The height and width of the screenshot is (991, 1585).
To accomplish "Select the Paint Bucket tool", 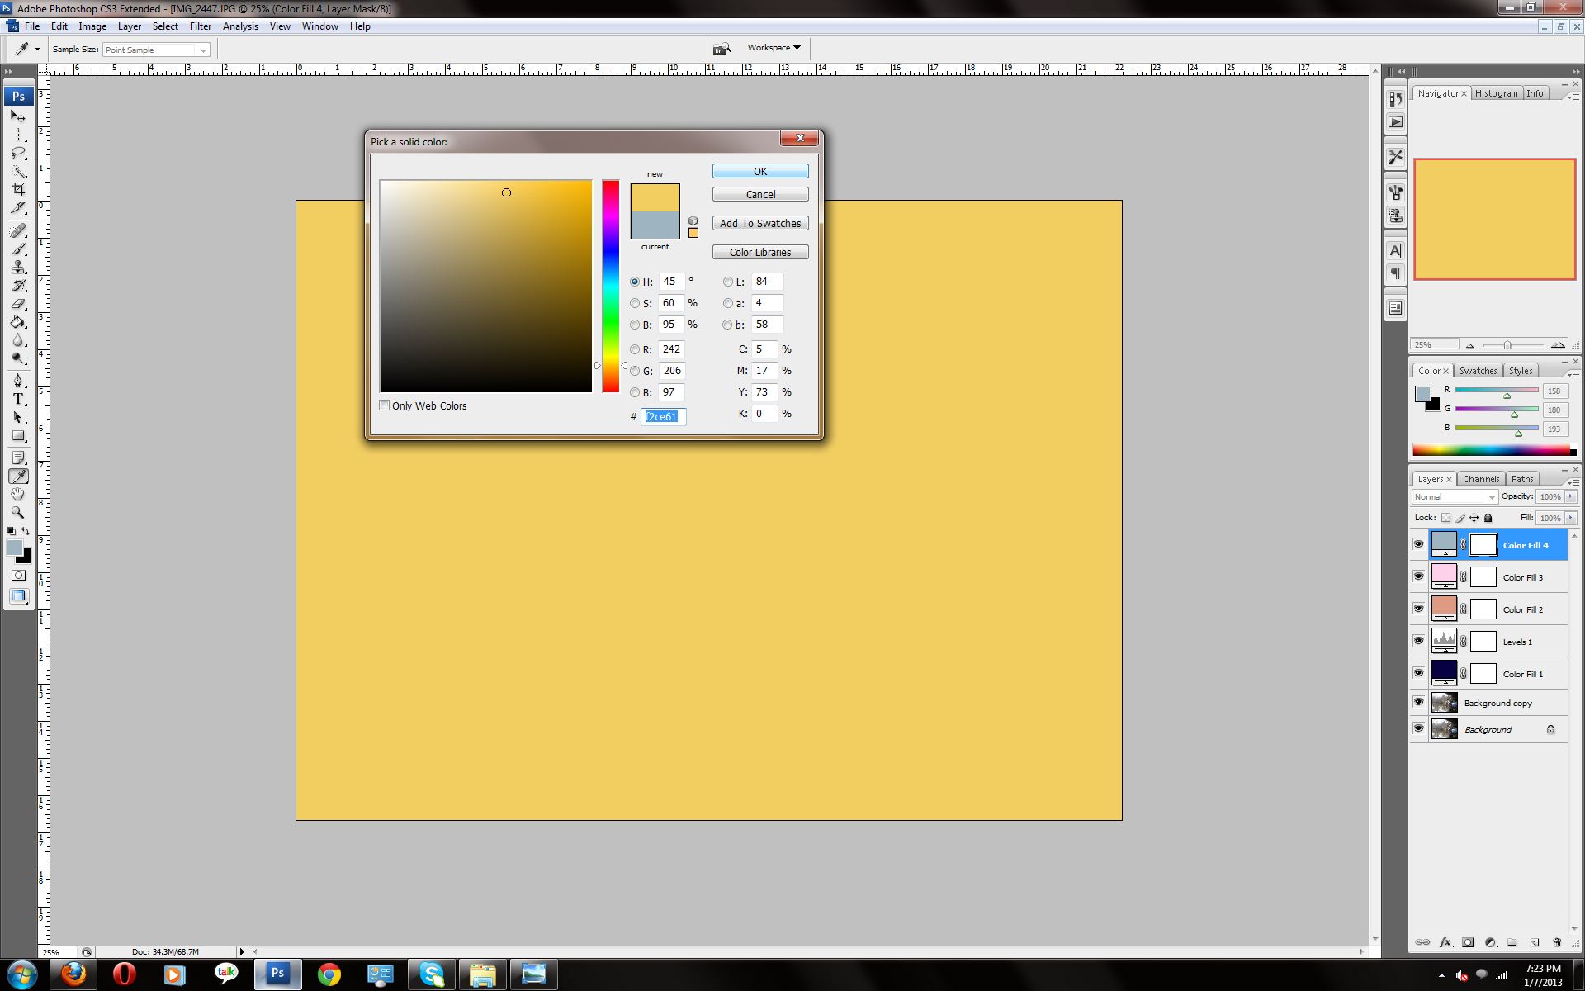I will (x=18, y=321).
